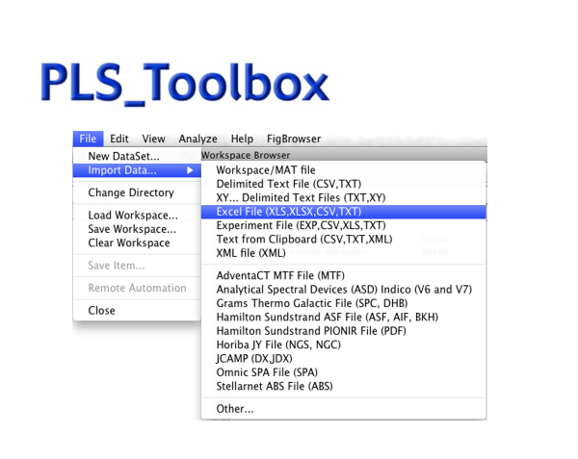578x459 pixels.
Task: Open the File menu
Action: (88, 139)
